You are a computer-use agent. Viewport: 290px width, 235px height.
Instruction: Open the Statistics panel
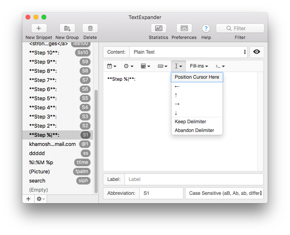click(x=158, y=28)
